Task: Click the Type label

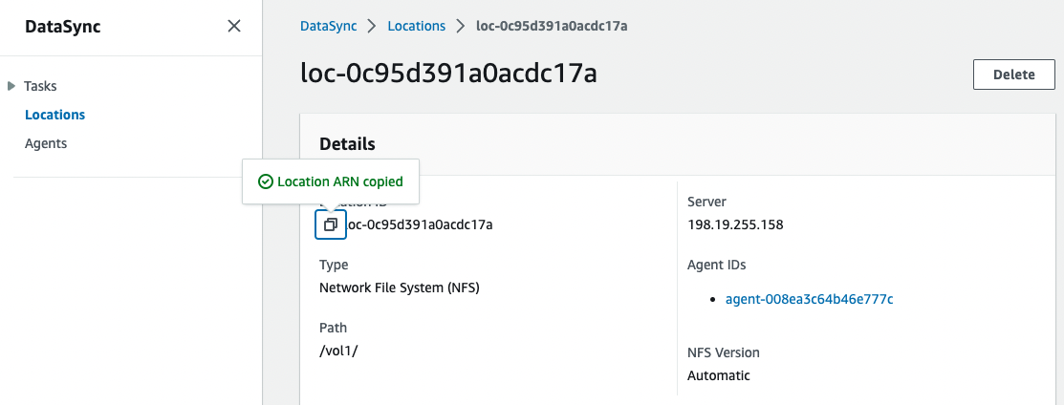Action: pos(334,266)
